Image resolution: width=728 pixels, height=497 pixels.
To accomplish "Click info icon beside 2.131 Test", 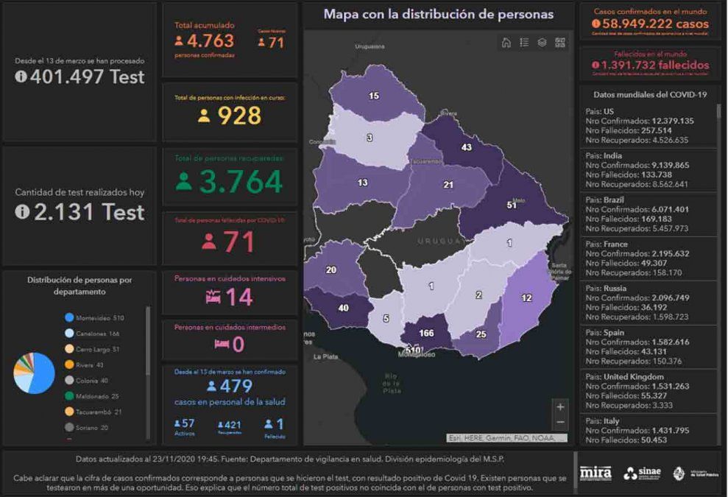I will click(22, 212).
